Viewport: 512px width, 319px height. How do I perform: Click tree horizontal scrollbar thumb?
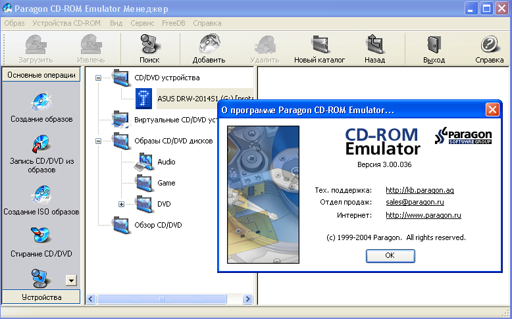[162, 299]
